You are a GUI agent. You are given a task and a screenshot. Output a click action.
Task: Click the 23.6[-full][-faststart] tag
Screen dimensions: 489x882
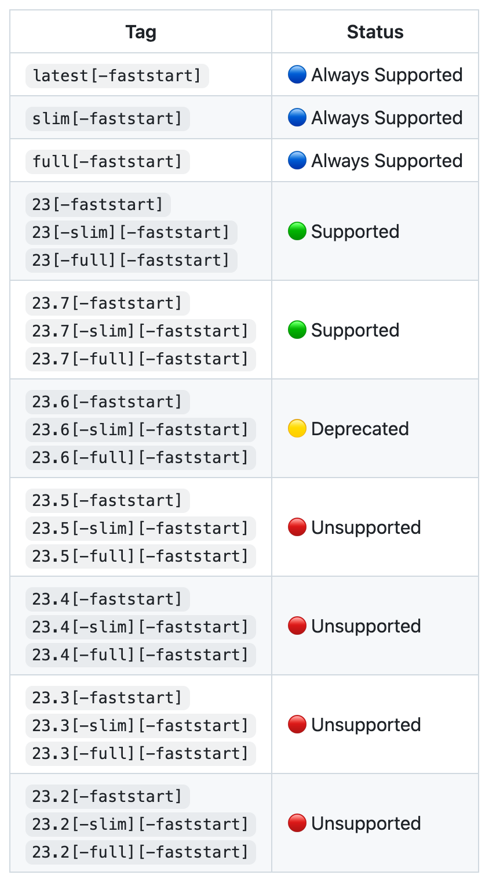[x=141, y=457]
